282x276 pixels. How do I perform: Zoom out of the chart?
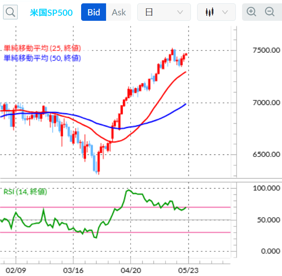270,12
